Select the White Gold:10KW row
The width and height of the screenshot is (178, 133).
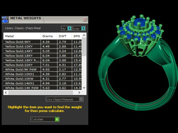point(43,79)
